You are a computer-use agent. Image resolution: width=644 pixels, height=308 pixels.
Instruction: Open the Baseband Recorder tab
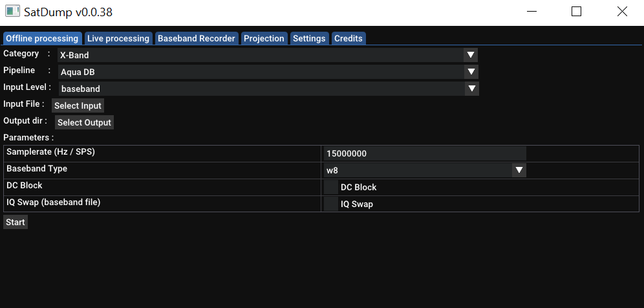[197, 39]
